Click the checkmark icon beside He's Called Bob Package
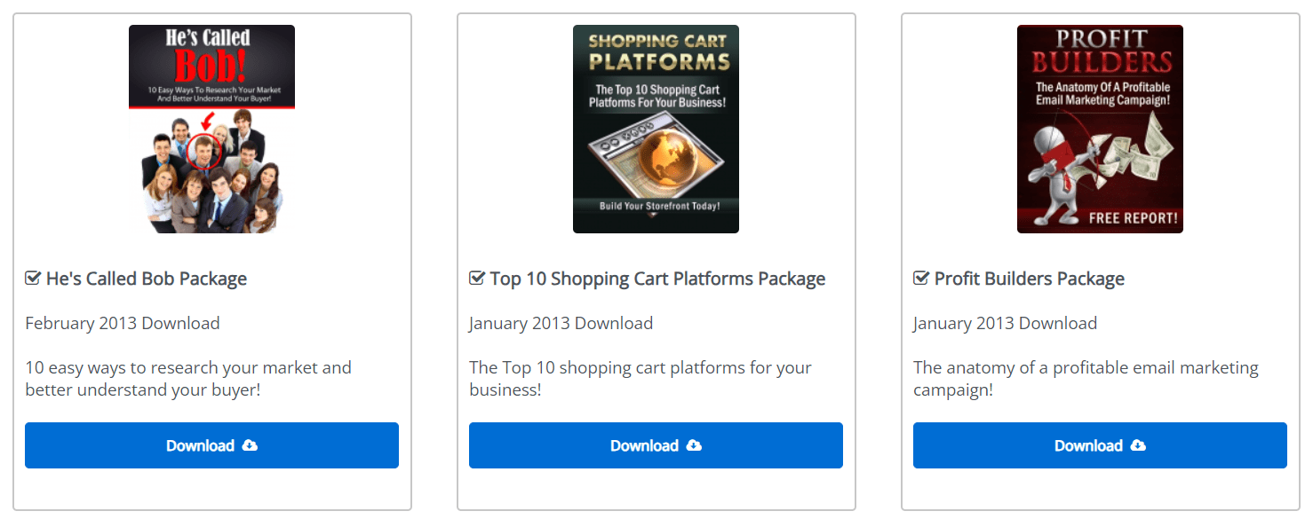 pos(33,279)
